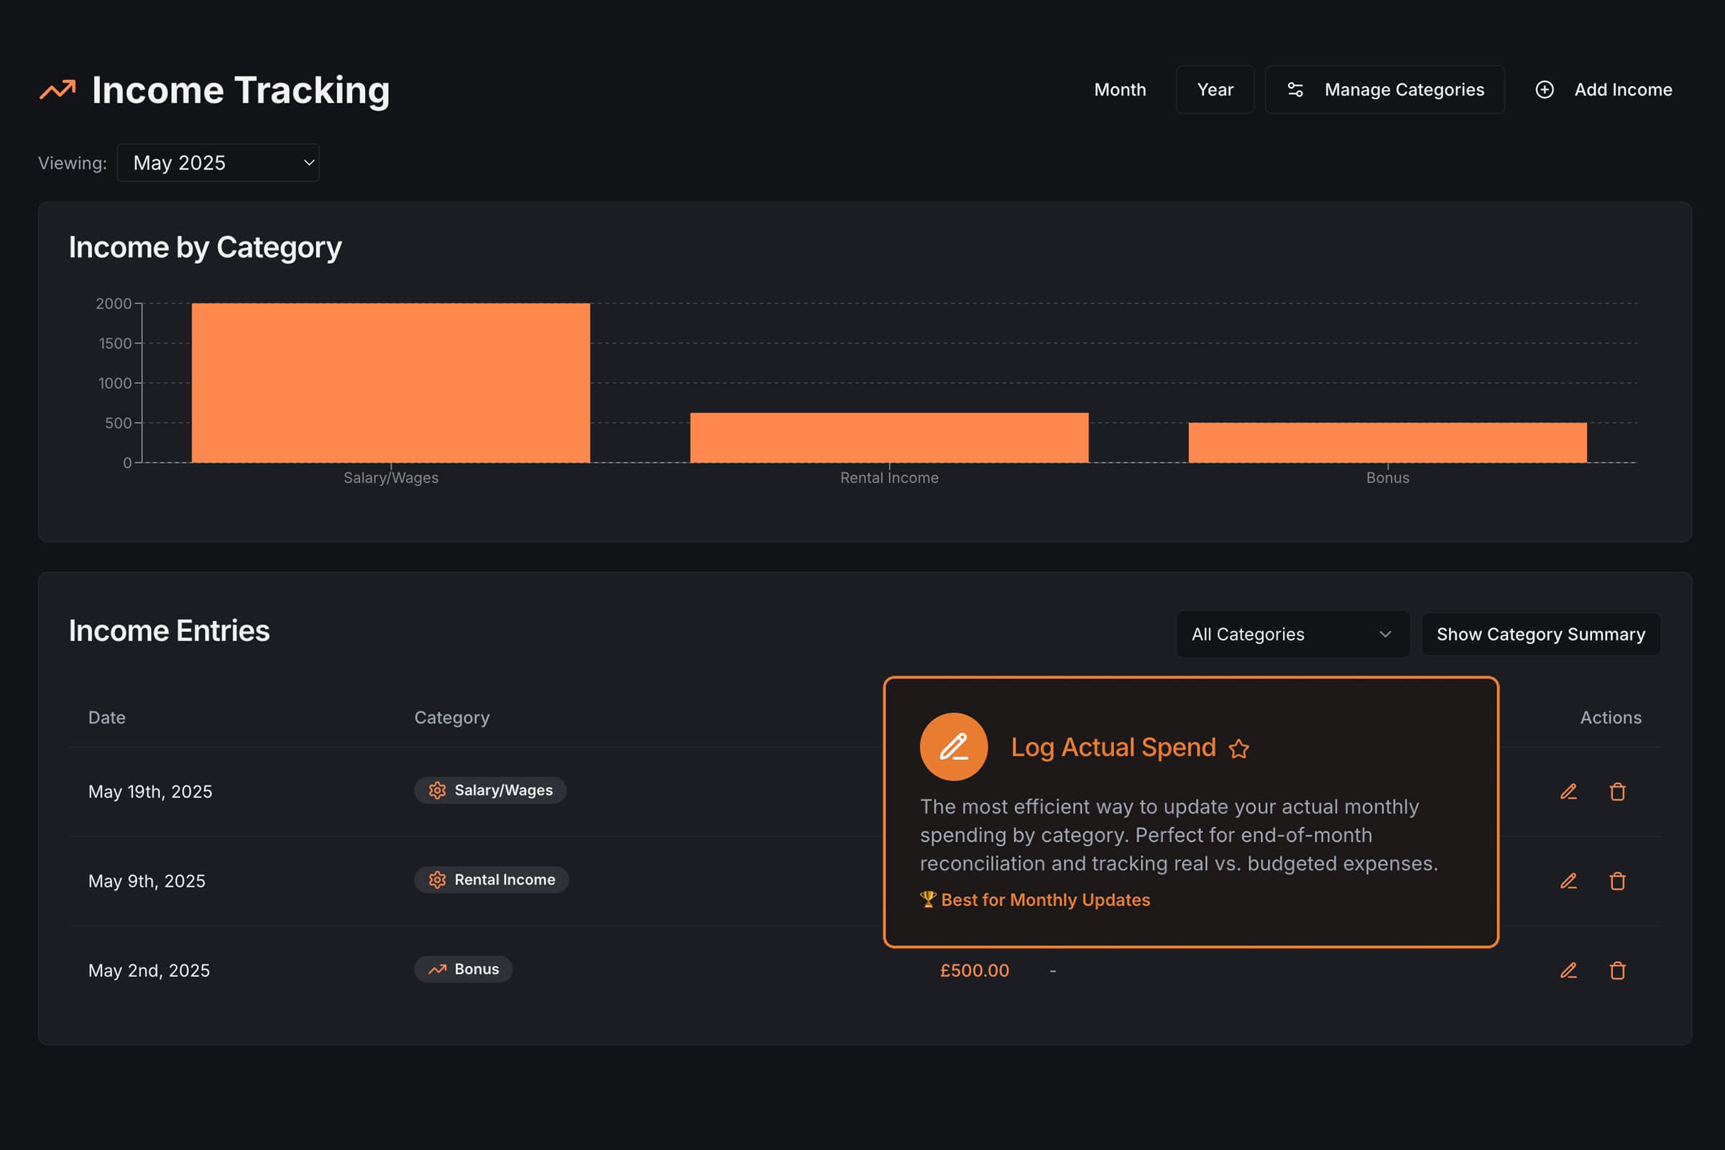This screenshot has width=1725, height=1150.
Task: Toggle Show Category Summary
Action: pyautogui.click(x=1540, y=635)
